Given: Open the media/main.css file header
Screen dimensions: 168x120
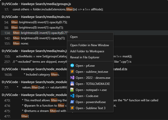Looking at the screenshot, I should click(36, 17).
